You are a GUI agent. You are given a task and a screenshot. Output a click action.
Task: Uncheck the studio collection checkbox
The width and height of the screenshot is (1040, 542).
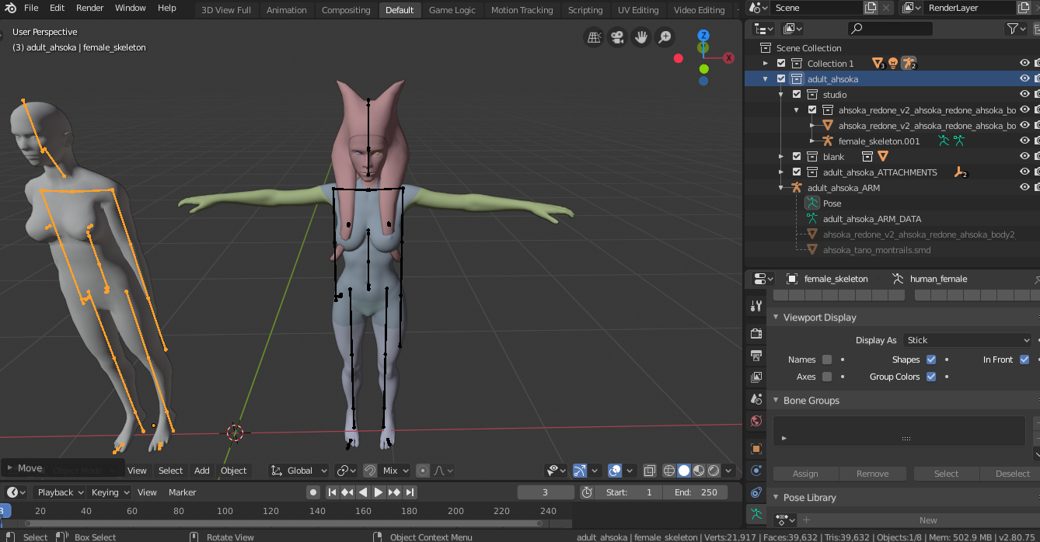797,95
